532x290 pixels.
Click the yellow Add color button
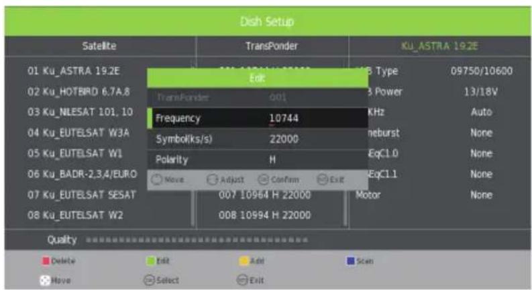point(244,260)
